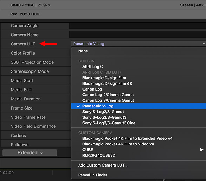
Task: Click the 360° Projection Mode label
Action: coord(32,62)
